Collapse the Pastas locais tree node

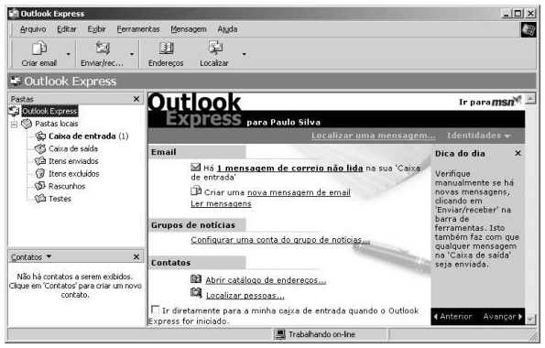14,125
